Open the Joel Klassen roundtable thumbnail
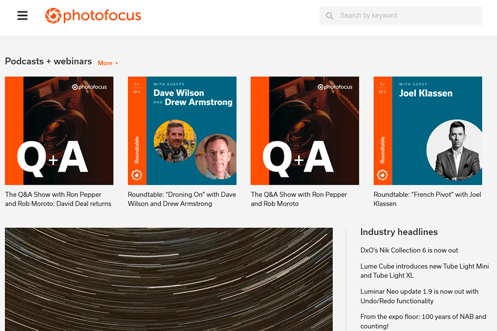The image size is (497, 331). [x=428, y=131]
